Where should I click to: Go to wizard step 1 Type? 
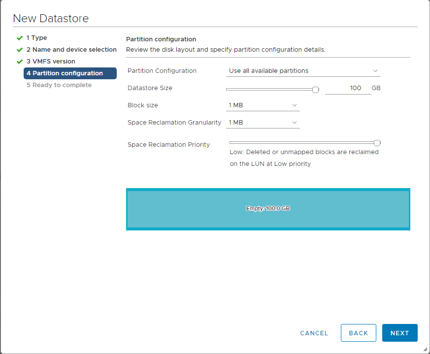pos(37,38)
